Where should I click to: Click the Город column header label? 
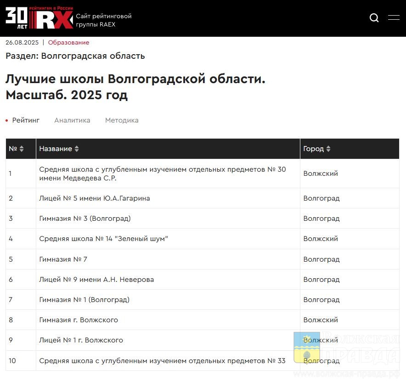313,149
